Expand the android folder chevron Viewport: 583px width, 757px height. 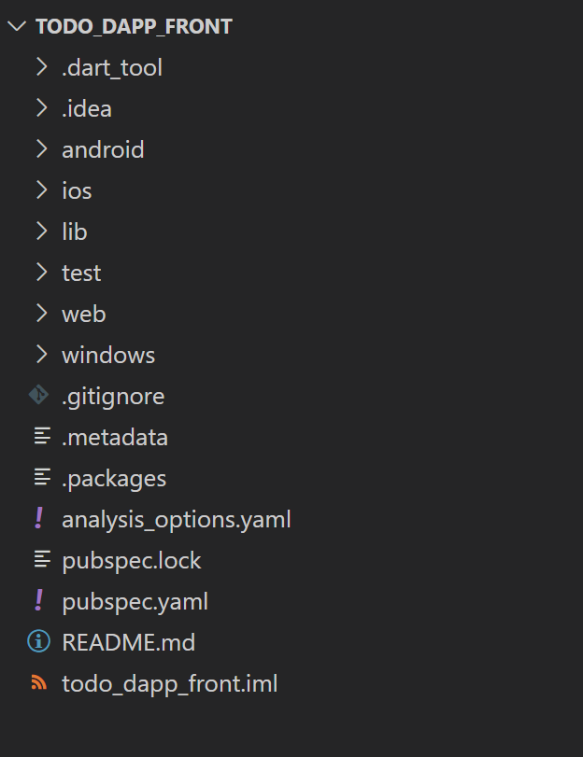point(42,149)
